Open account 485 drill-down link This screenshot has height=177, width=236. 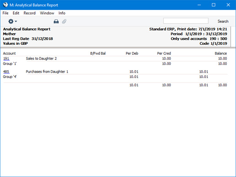6,72
